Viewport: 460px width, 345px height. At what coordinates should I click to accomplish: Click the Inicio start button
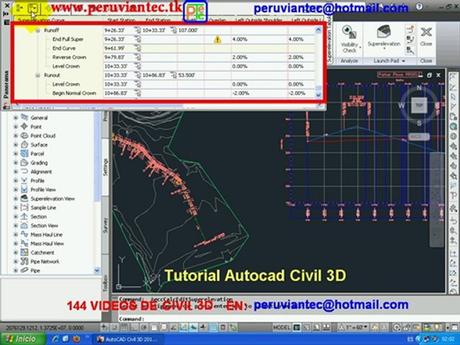[x=23, y=339]
